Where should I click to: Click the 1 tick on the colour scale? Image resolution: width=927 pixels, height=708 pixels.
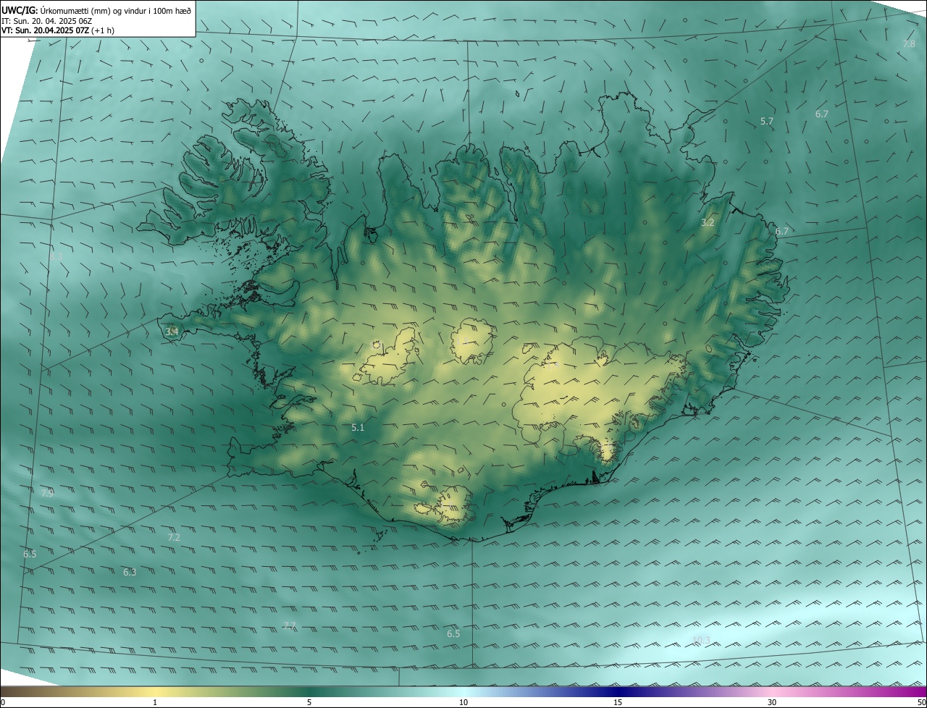[155, 702]
